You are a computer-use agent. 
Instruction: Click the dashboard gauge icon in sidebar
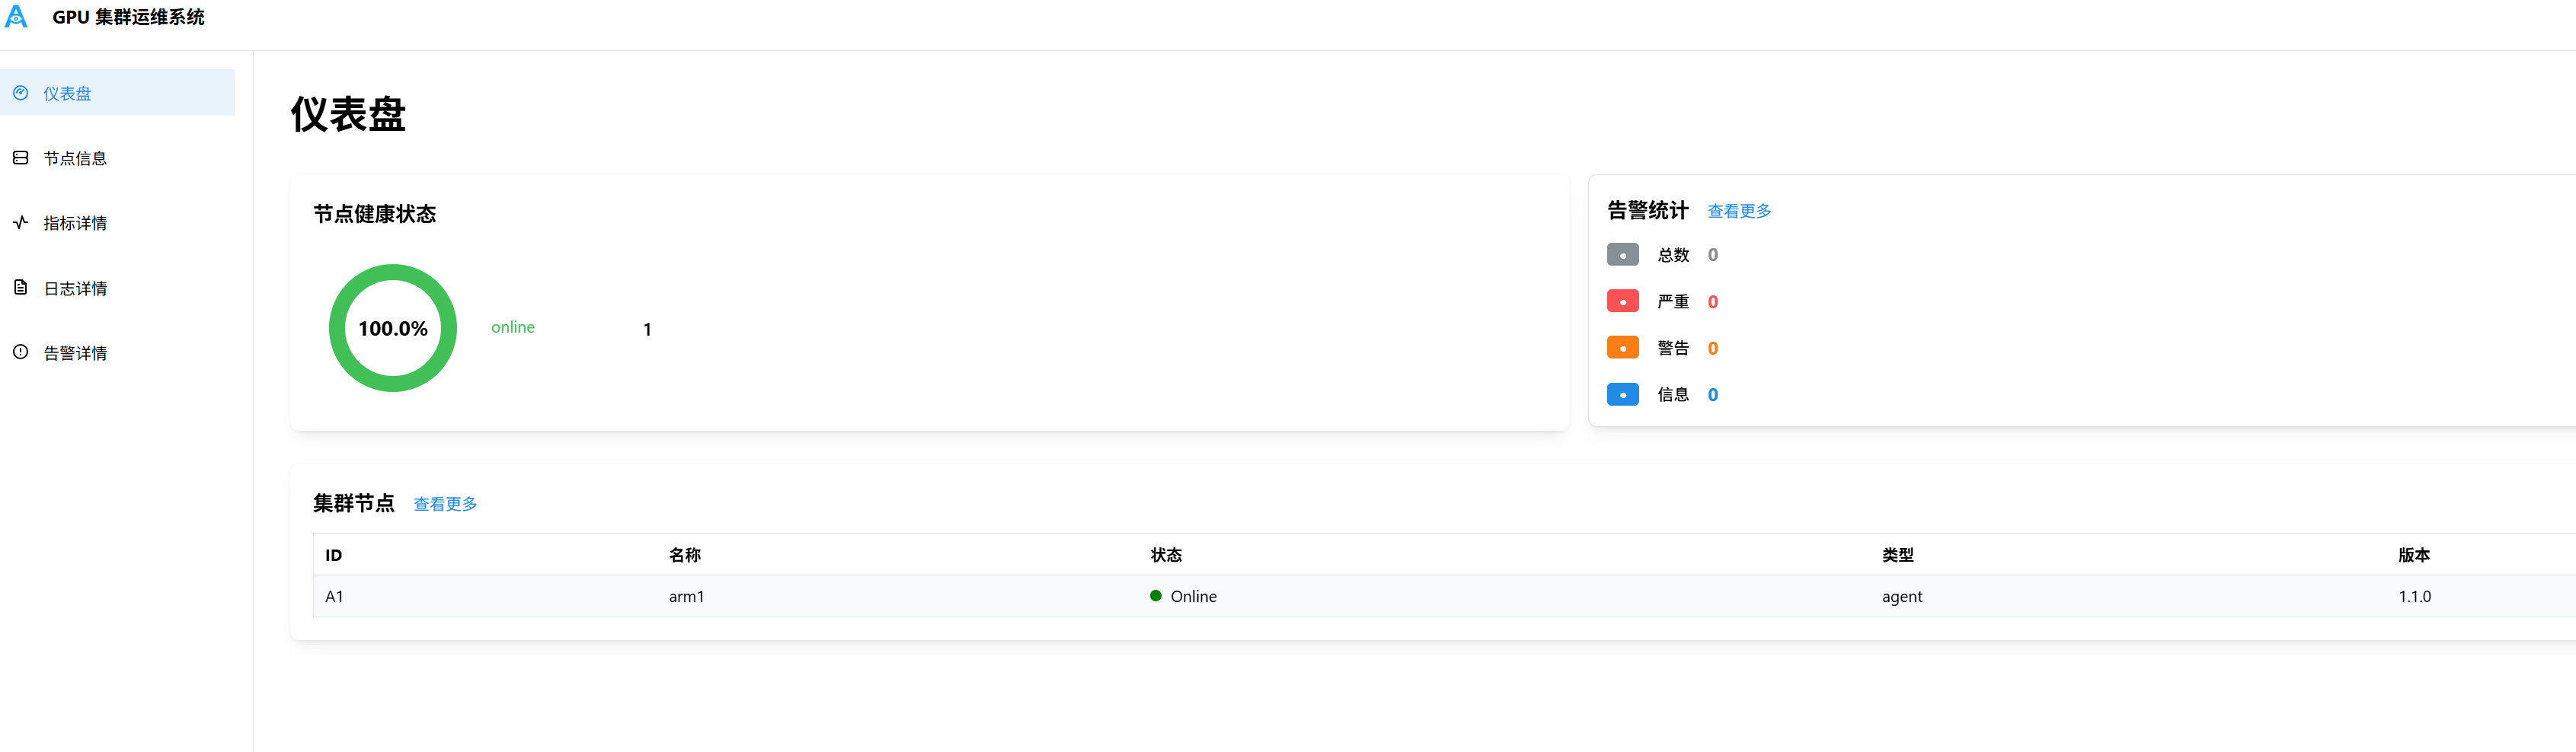tap(20, 93)
